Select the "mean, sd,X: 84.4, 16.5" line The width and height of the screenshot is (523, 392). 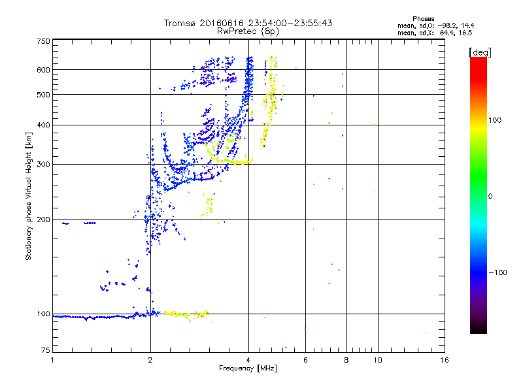point(435,33)
